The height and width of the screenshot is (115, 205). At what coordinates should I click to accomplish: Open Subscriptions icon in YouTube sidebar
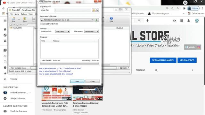click(x=5, y=41)
